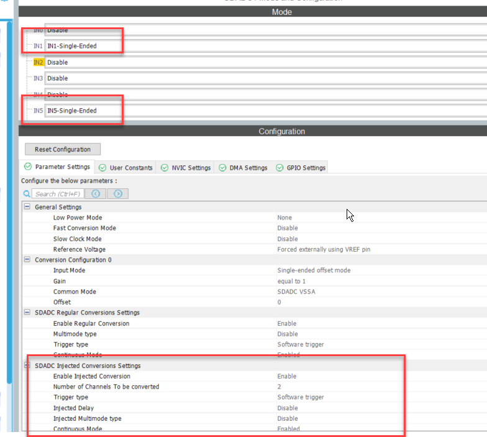
Task: Switch to the DMA Settings tab
Action: pyautogui.click(x=243, y=168)
